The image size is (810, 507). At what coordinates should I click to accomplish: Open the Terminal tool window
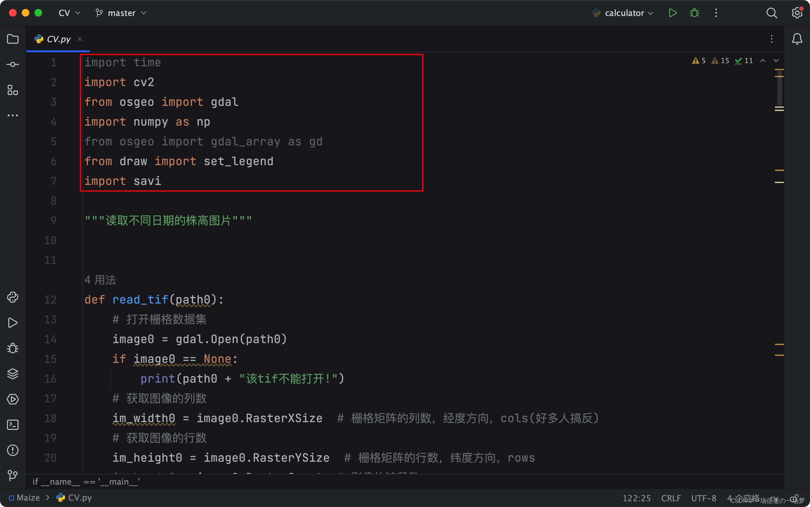coord(13,425)
